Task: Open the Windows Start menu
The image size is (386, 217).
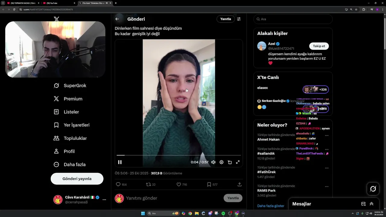Action: 143,213
